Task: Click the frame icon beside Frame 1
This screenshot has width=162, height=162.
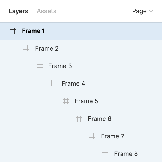Action: 13,31
